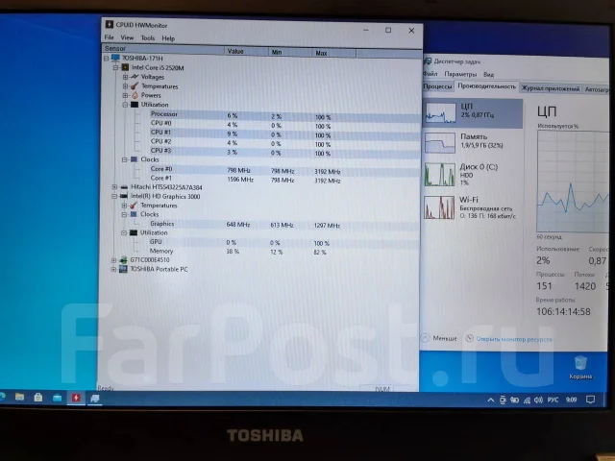The height and width of the screenshot is (461, 615).
Task: Click the GPU Temperatures thermometer icon
Action: [134, 206]
